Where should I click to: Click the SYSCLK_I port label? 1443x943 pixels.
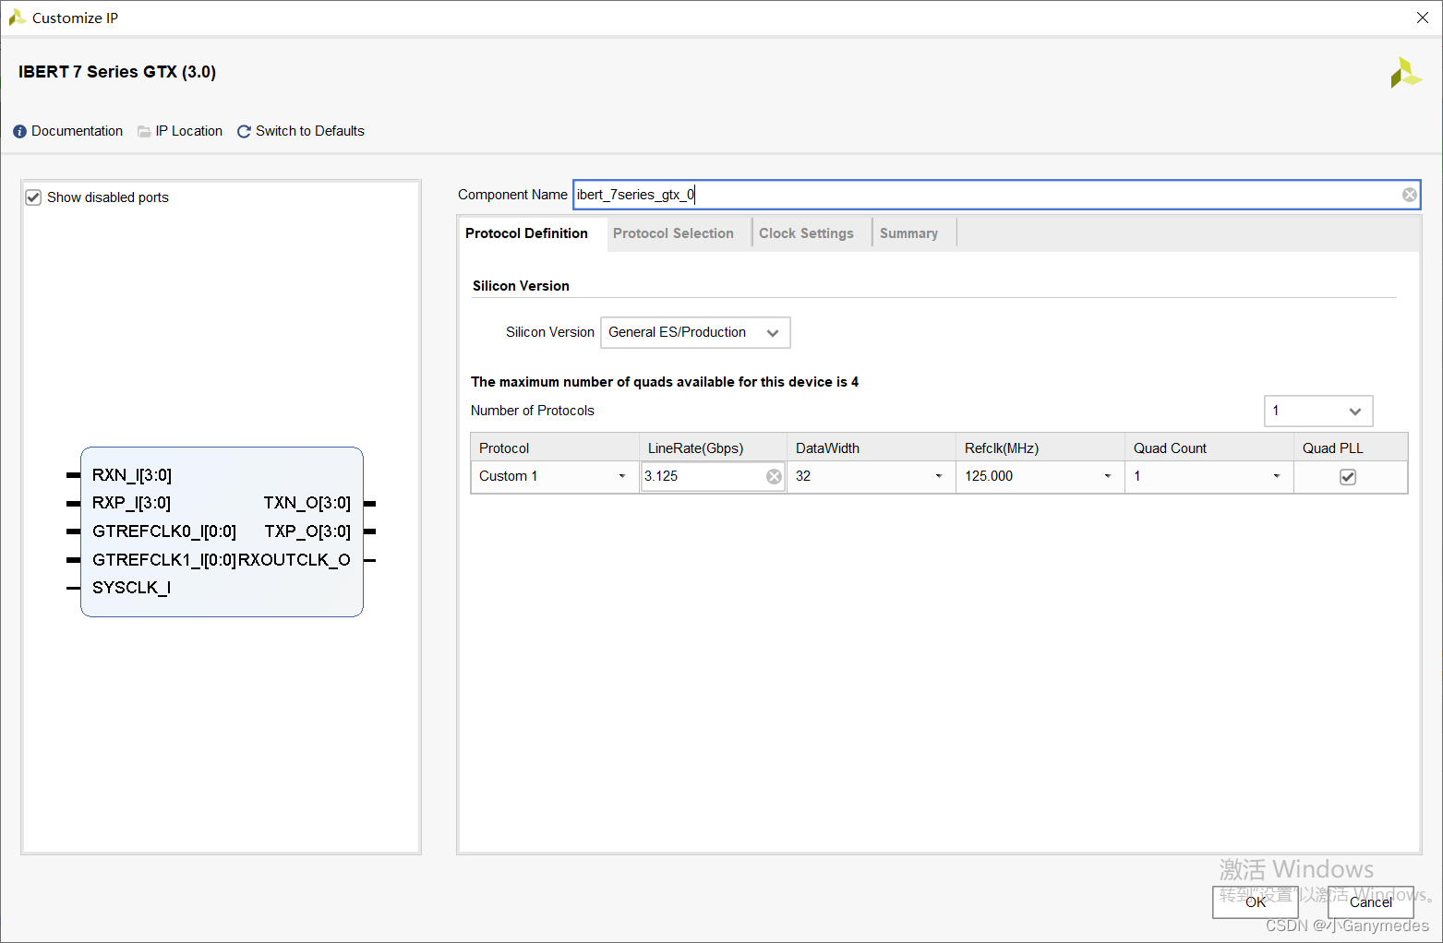point(131,588)
